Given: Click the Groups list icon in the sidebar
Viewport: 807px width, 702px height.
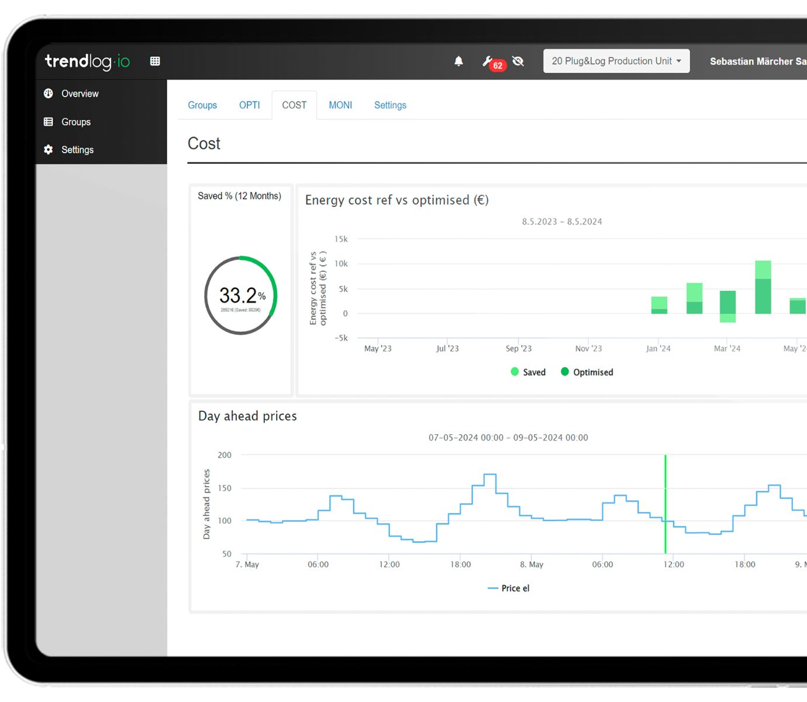Looking at the screenshot, I should point(49,122).
